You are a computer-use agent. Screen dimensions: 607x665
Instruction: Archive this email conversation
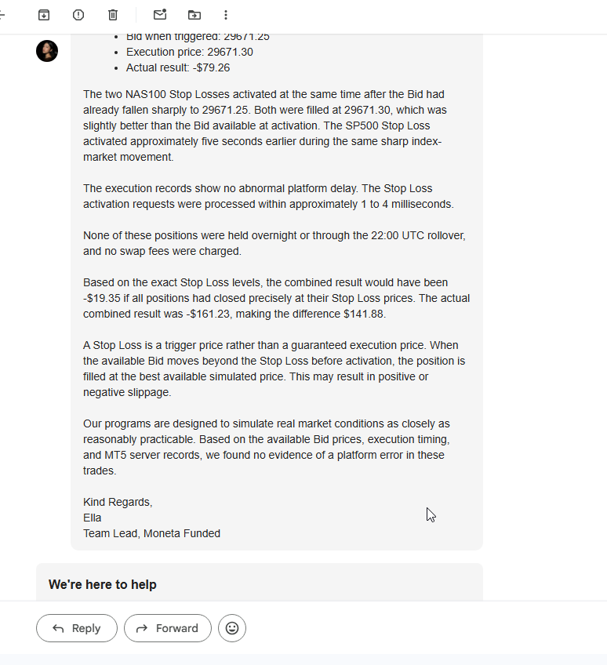44,15
